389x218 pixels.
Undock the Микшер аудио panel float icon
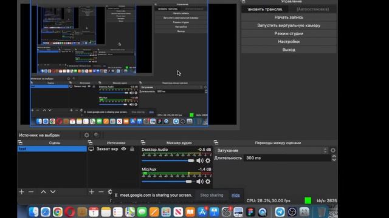click(x=143, y=143)
